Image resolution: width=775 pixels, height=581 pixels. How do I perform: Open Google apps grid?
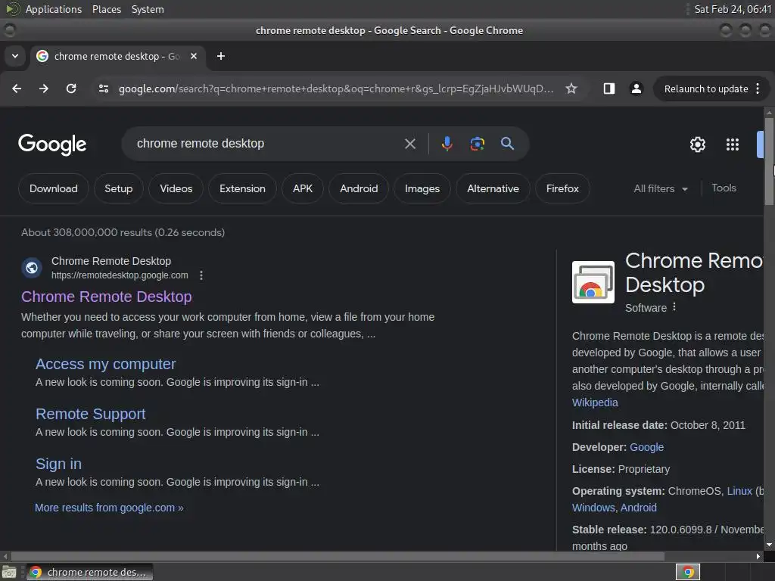click(x=733, y=144)
